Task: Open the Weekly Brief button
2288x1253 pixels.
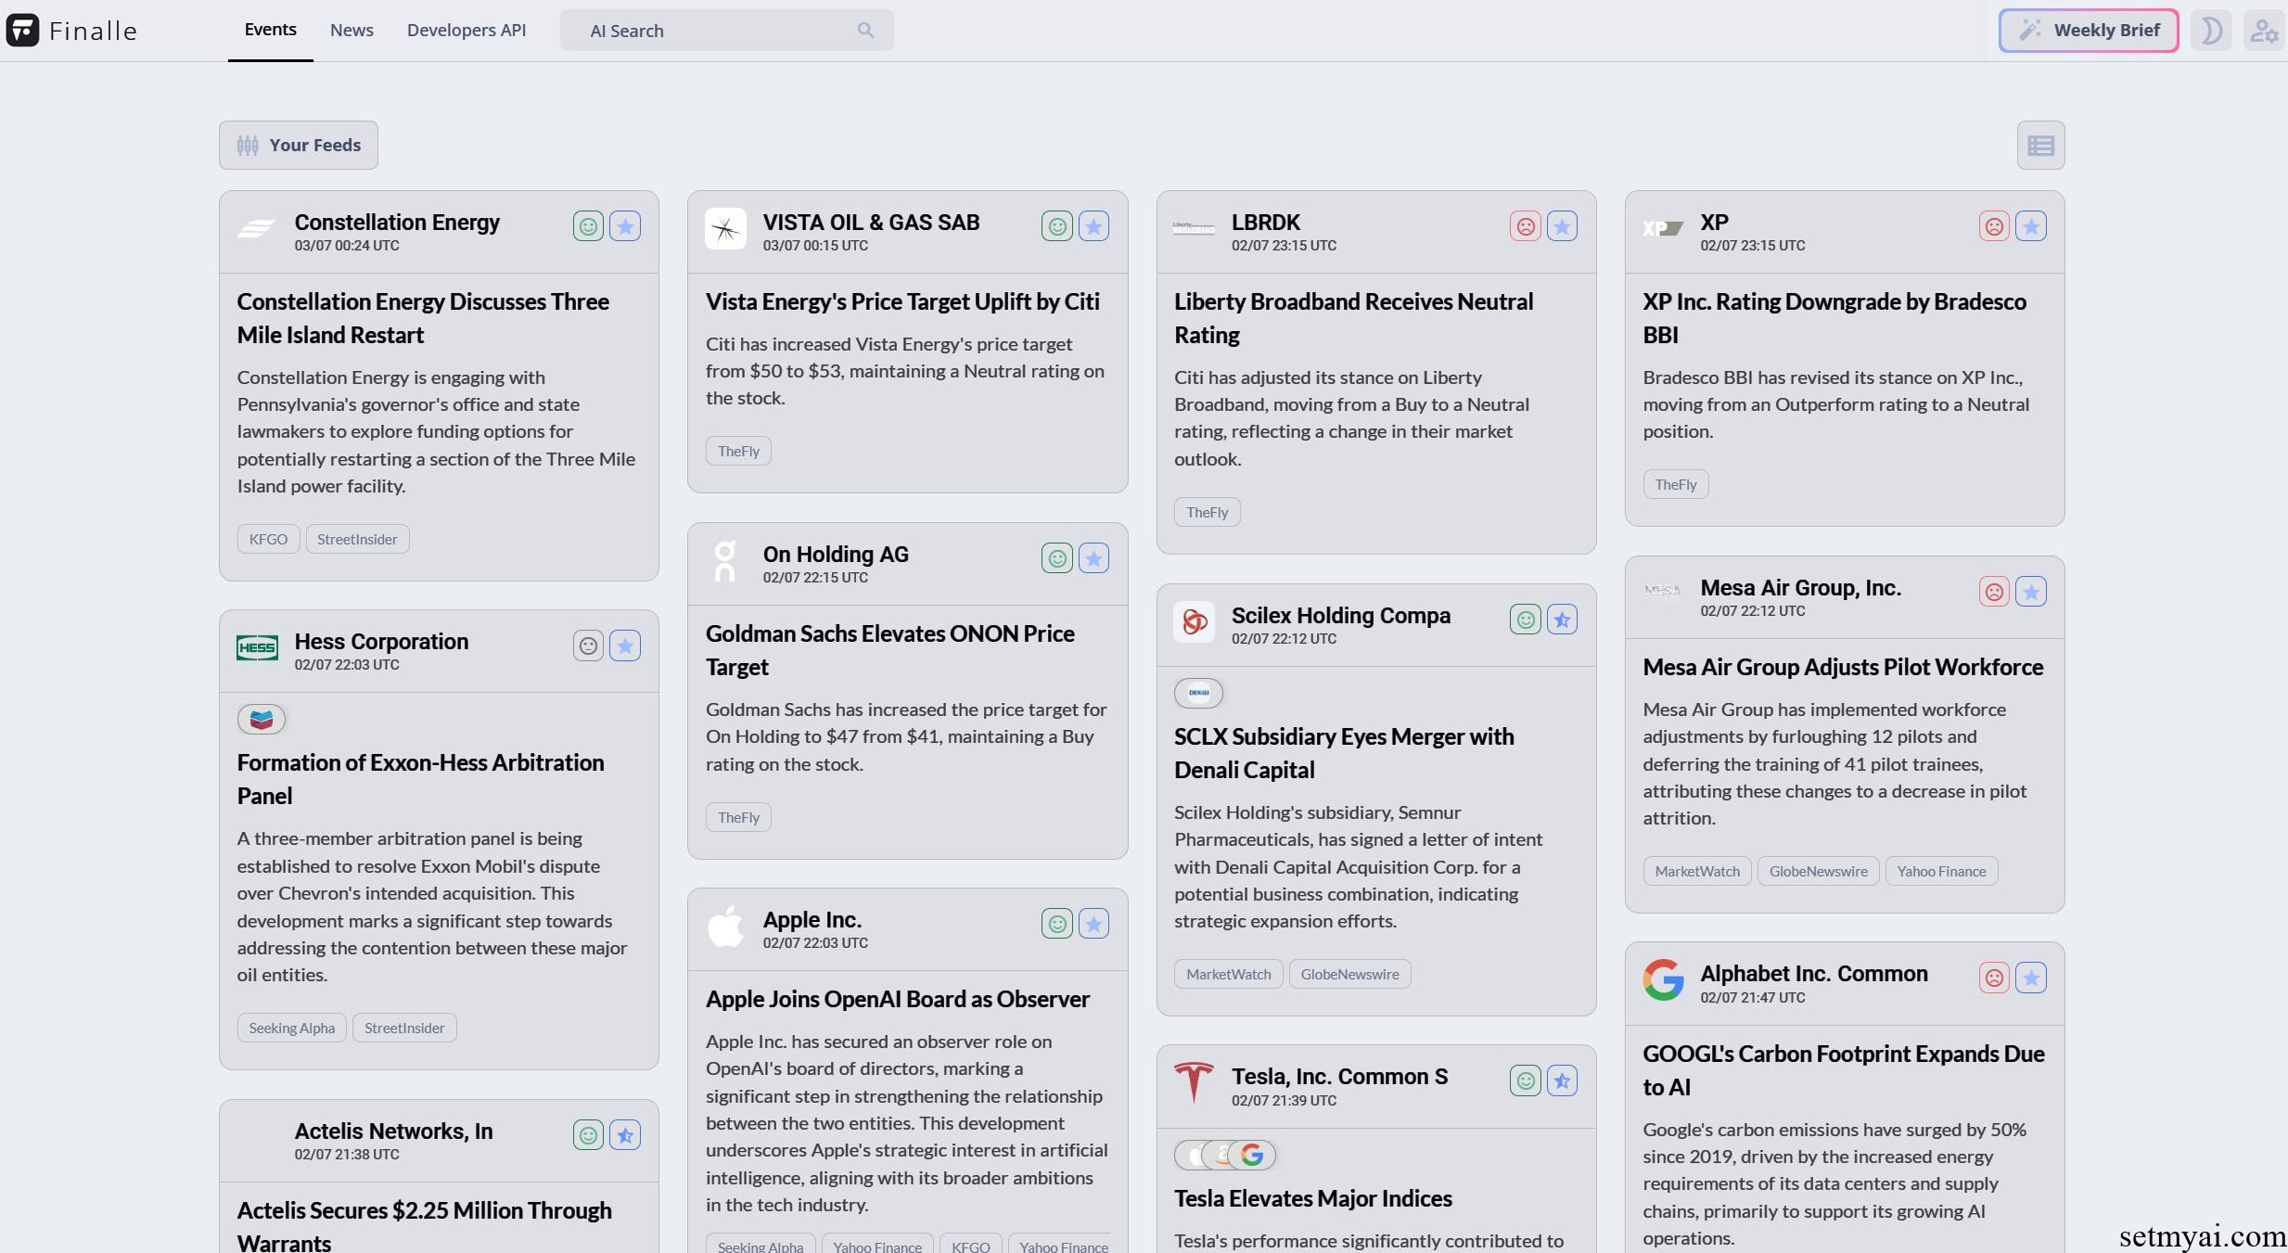Action: click(x=2088, y=31)
